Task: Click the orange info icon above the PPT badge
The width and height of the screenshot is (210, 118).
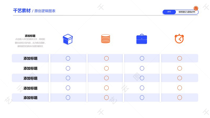Action: 196,8
